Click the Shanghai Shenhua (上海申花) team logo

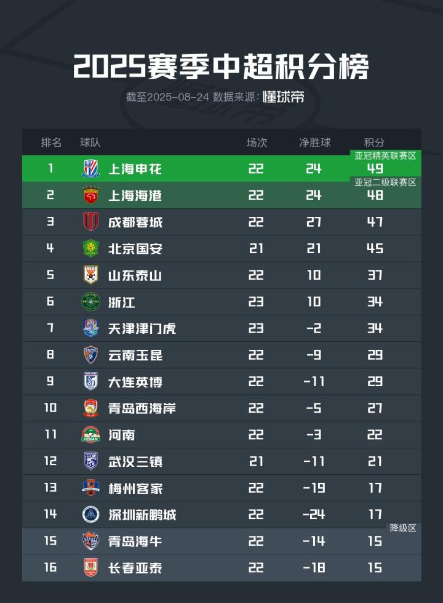(90, 169)
